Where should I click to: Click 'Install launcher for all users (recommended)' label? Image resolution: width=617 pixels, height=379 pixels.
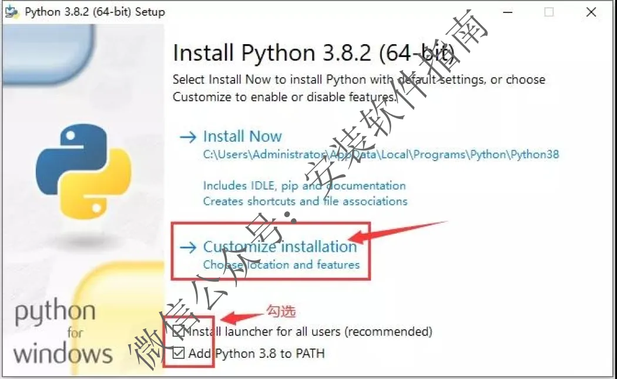coord(310,332)
